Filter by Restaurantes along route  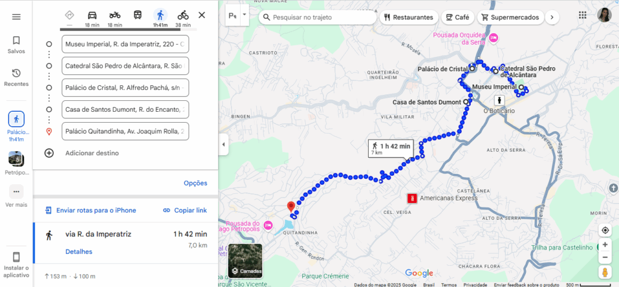[409, 18]
